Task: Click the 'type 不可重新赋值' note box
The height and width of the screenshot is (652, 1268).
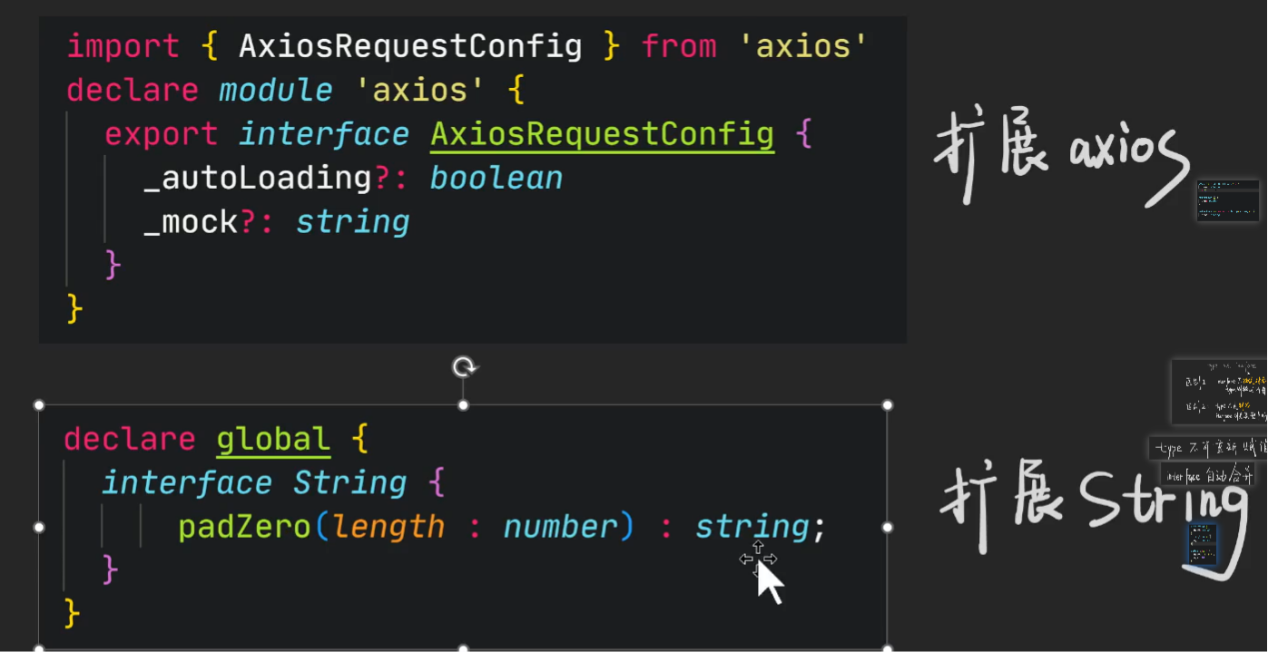Action: (1208, 448)
